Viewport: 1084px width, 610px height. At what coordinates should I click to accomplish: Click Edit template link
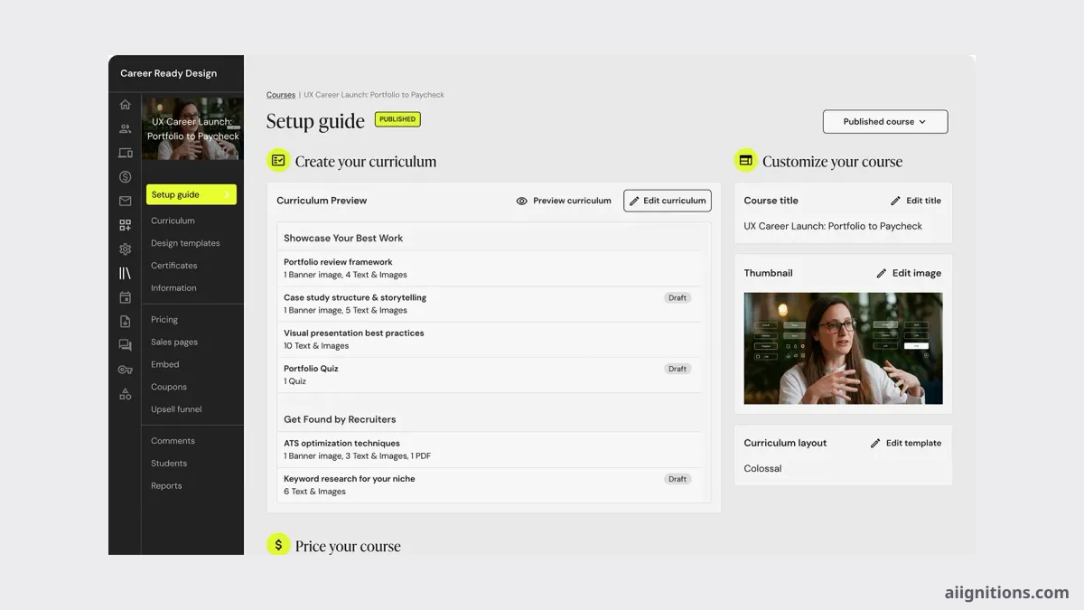(x=905, y=443)
